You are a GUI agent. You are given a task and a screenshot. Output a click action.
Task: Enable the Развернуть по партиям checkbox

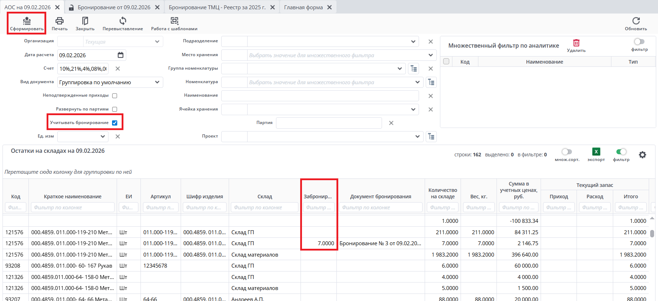pyautogui.click(x=115, y=109)
